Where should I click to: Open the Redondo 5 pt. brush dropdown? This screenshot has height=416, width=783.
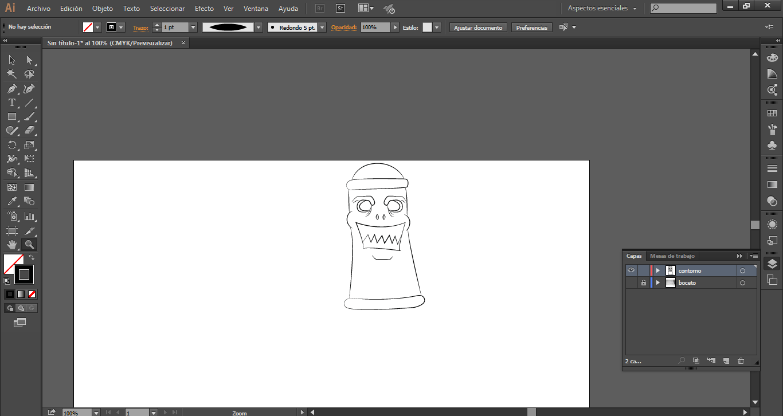point(322,28)
